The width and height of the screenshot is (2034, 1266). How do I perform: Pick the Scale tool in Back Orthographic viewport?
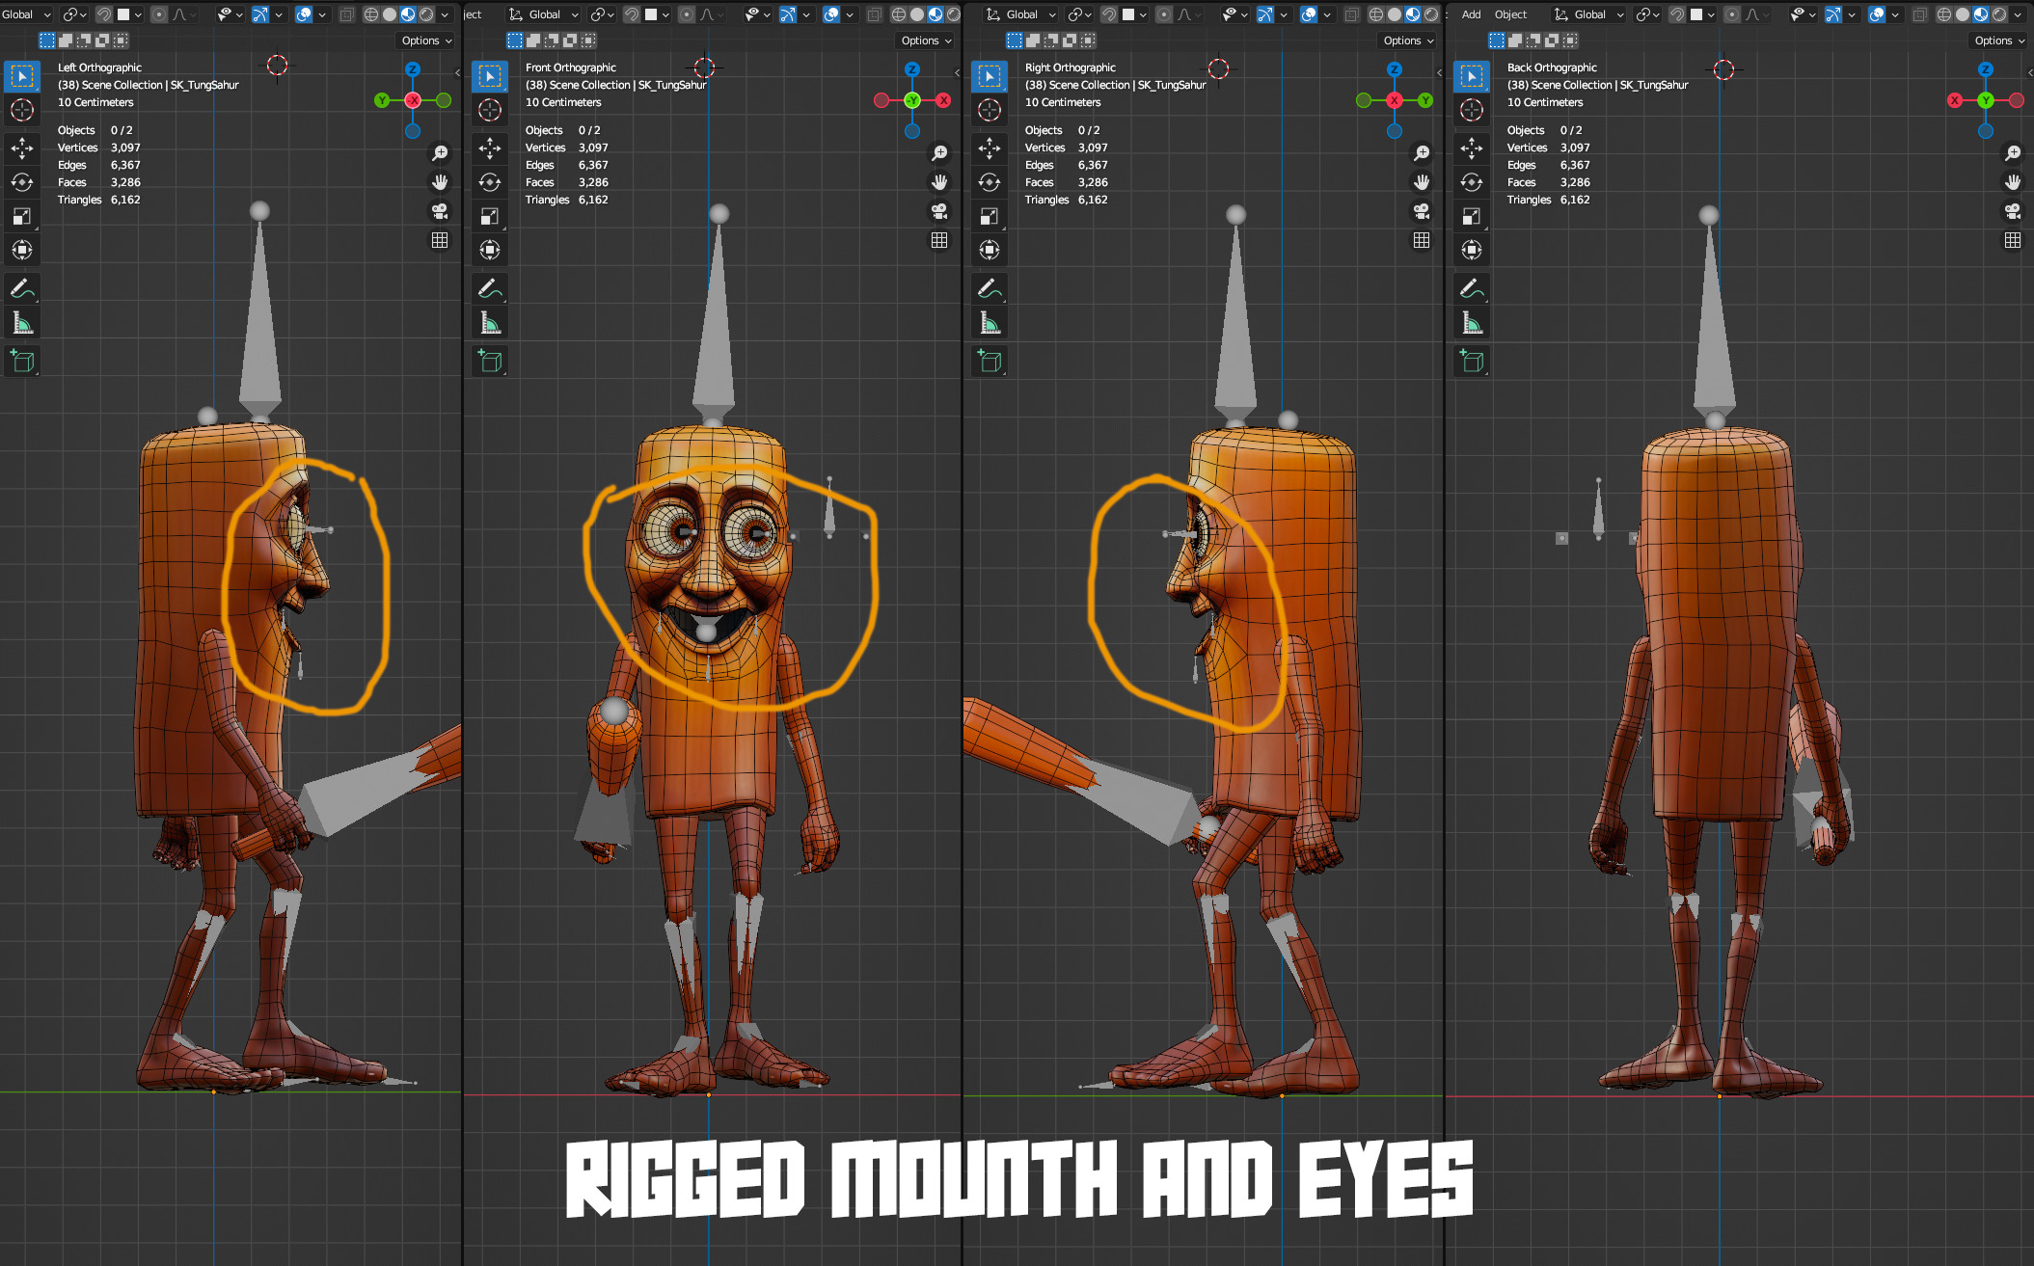point(1472,216)
